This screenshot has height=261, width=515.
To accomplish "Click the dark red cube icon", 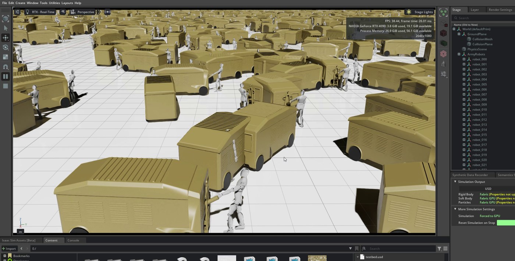I will [x=443, y=33].
